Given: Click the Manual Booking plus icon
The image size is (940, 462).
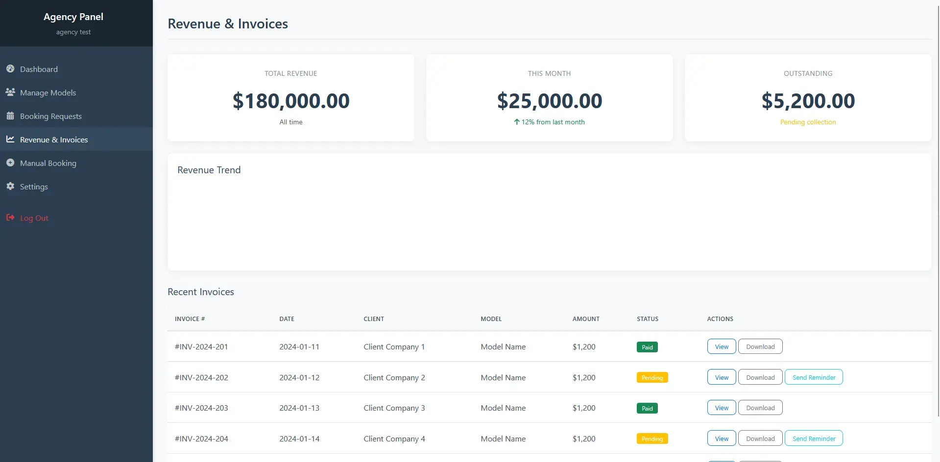Looking at the screenshot, I should point(10,162).
